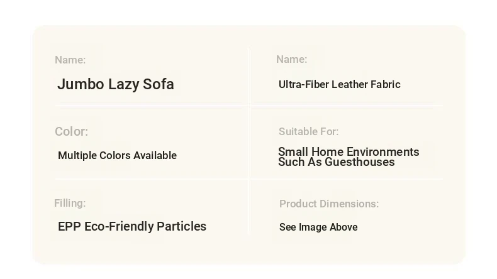Click the word Sofa in product name
This screenshot has height=279, width=497.
click(160, 84)
